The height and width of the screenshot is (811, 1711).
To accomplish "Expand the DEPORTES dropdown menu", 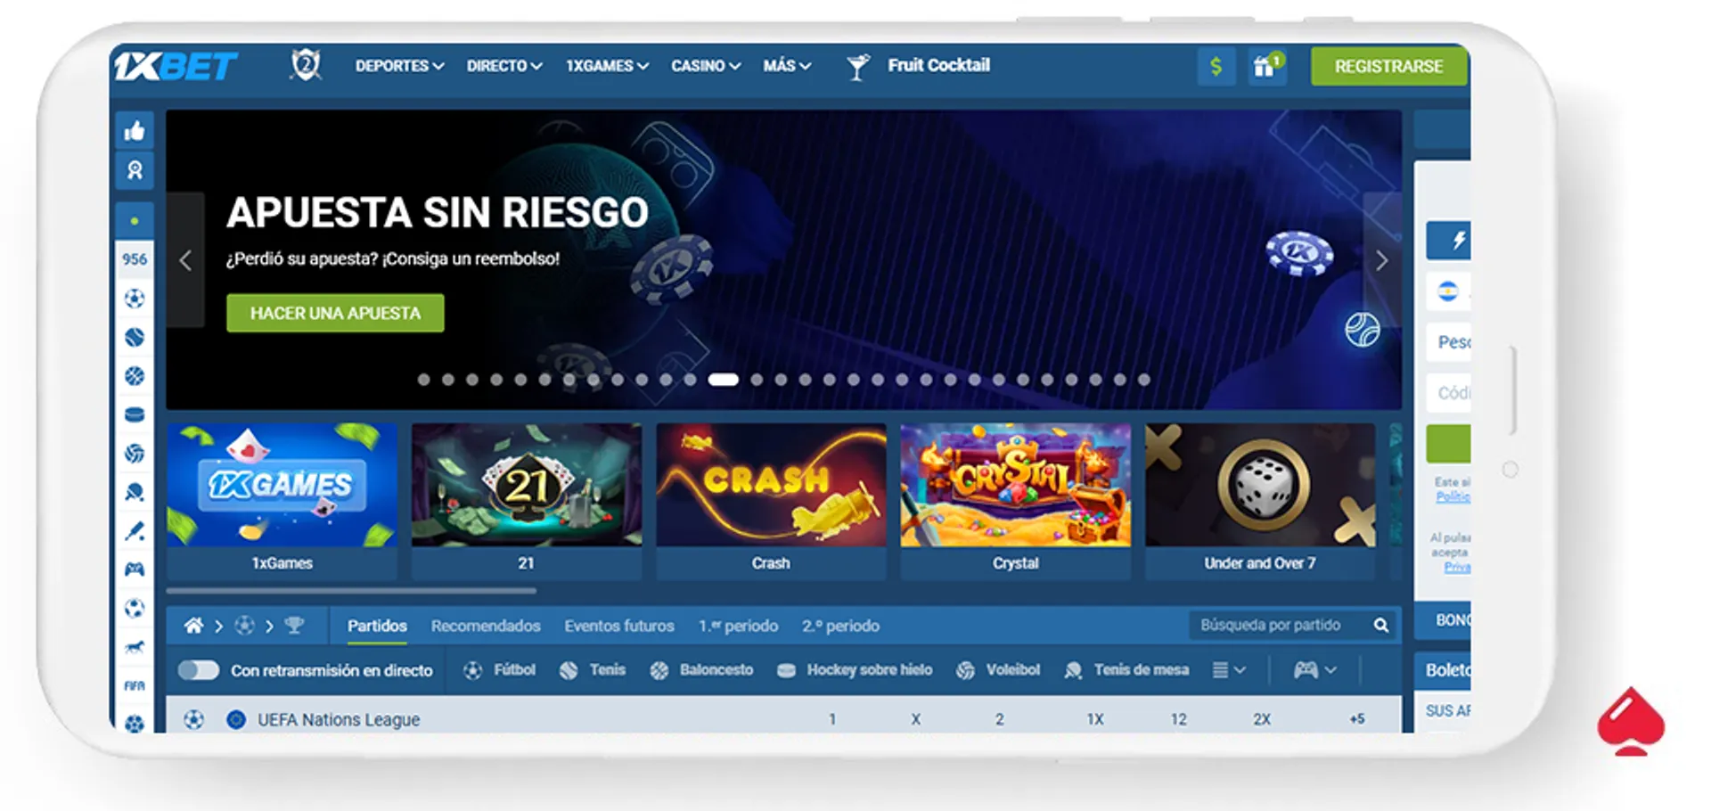I will coord(399,66).
